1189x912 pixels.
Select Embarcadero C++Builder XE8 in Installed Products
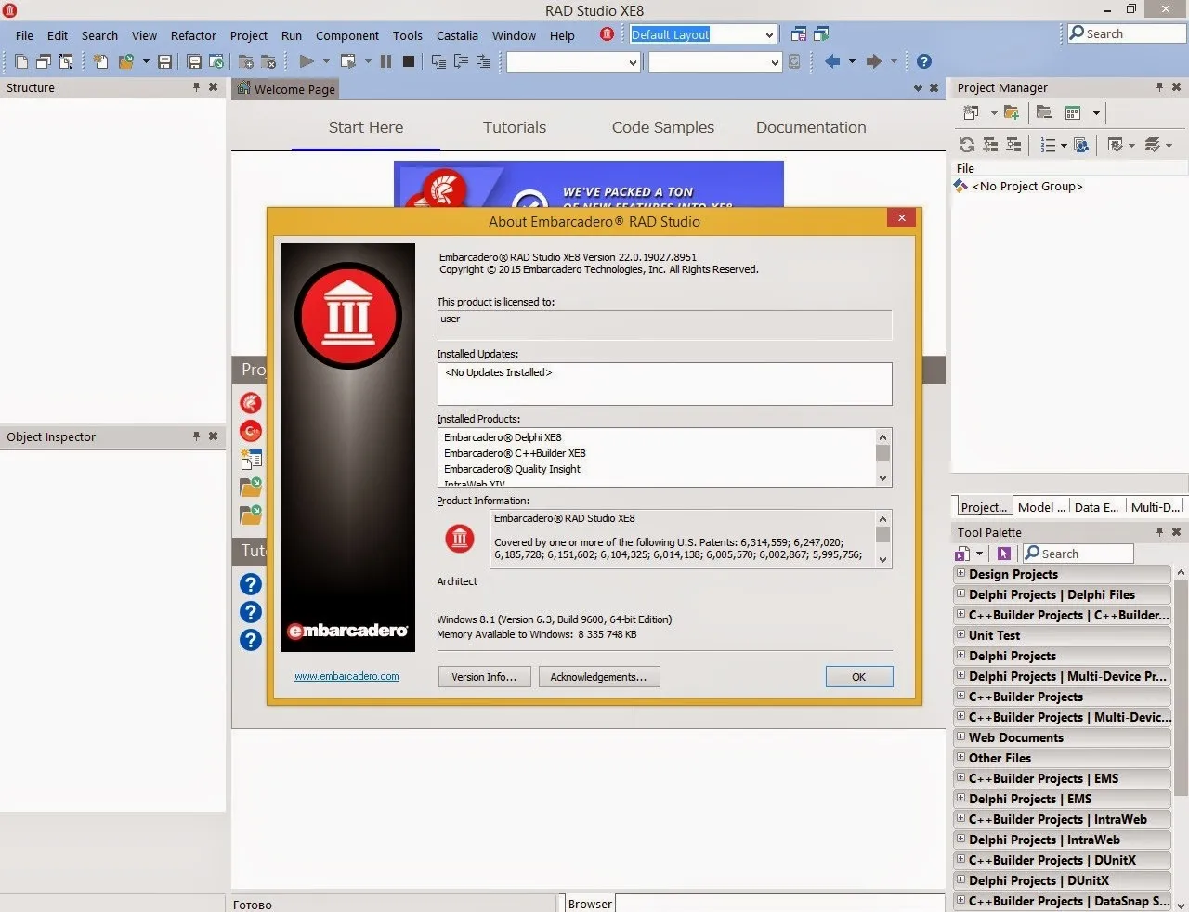515,453
